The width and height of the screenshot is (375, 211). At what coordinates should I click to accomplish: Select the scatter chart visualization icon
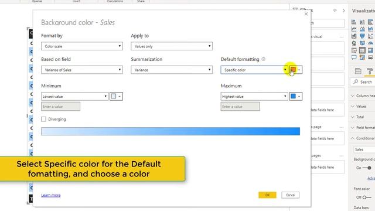click(x=370, y=36)
